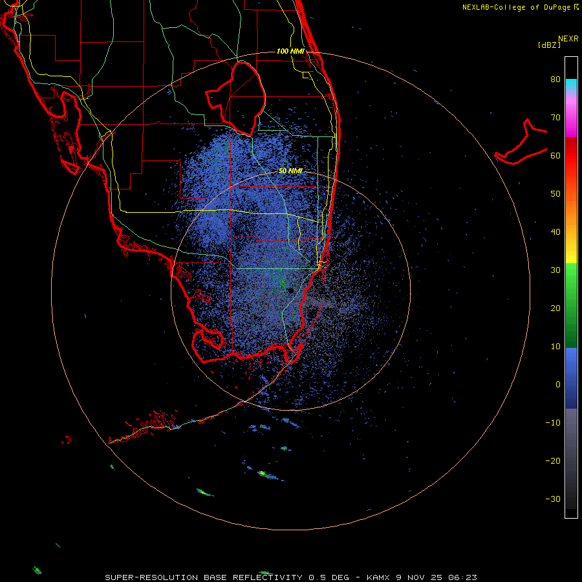
Task: Click the black KAMX radar site dot
Action: [291, 290]
